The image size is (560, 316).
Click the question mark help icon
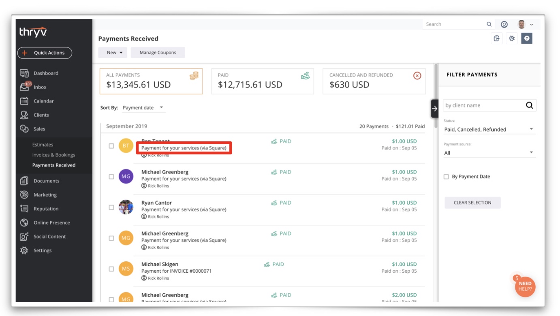click(x=527, y=38)
